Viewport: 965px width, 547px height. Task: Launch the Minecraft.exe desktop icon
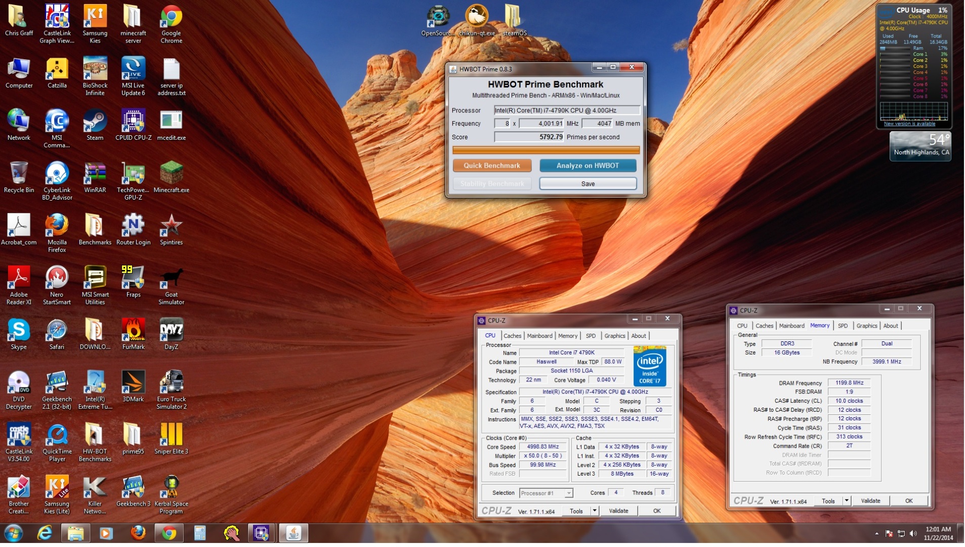[171, 177]
